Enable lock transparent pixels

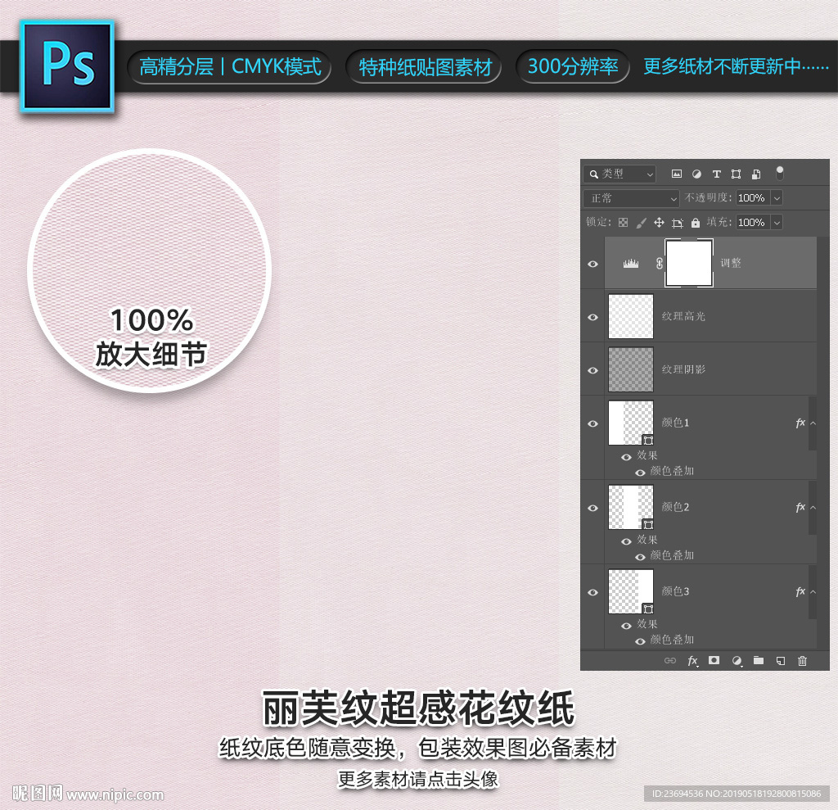point(623,222)
